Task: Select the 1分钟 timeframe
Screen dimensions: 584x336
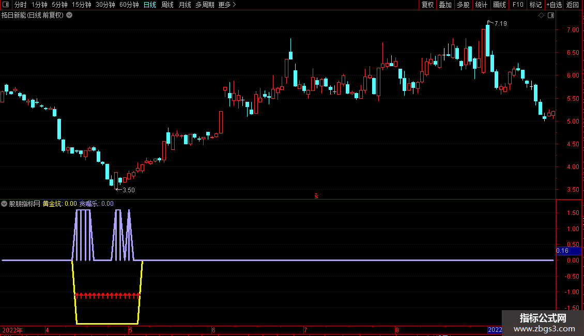Action: click(39, 5)
